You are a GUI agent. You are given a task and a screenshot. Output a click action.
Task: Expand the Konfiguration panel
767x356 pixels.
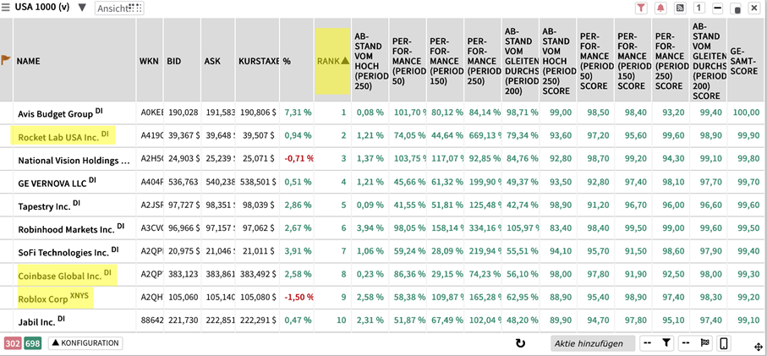click(85, 343)
